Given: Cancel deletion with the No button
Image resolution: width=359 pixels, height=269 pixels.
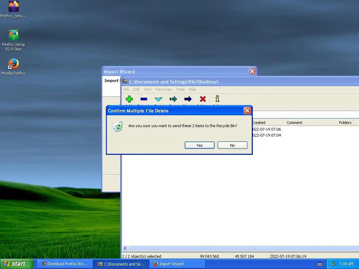Looking at the screenshot, I should [x=232, y=145].
